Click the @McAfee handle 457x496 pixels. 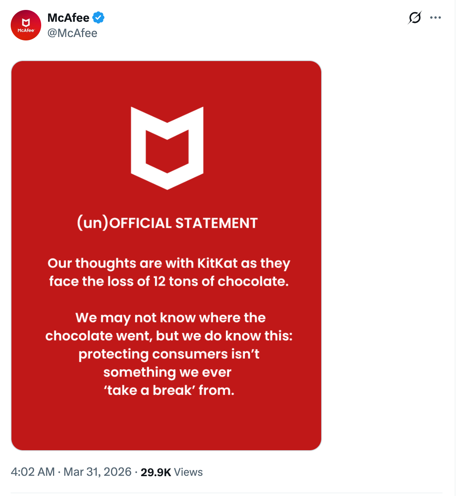click(72, 33)
